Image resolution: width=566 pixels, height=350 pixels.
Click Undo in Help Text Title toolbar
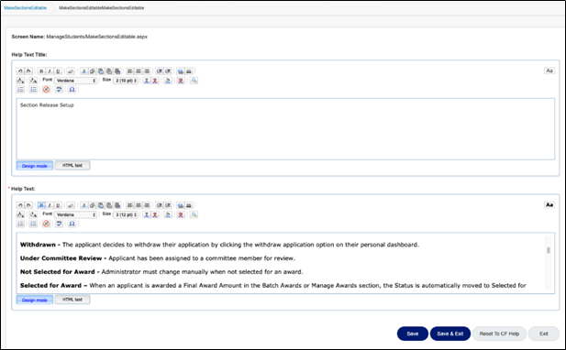[x=20, y=71]
